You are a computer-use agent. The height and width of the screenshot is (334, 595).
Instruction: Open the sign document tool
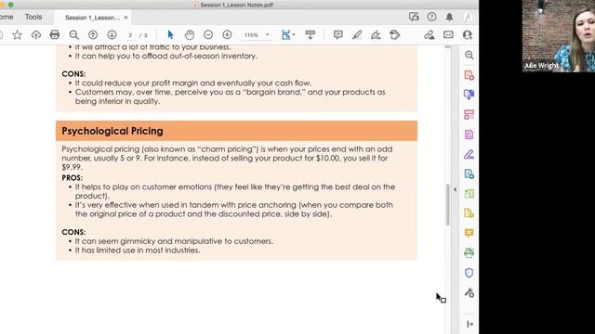376,35
